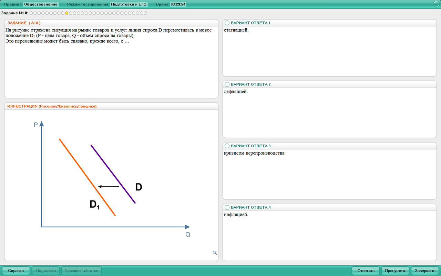The width and height of the screenshot is (441, 276).
Task: Click the round minimize icon in top-right corner
Action: 436,4
